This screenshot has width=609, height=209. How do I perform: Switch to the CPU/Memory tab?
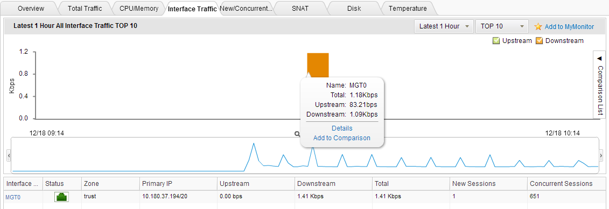click(x=139, y=8)
